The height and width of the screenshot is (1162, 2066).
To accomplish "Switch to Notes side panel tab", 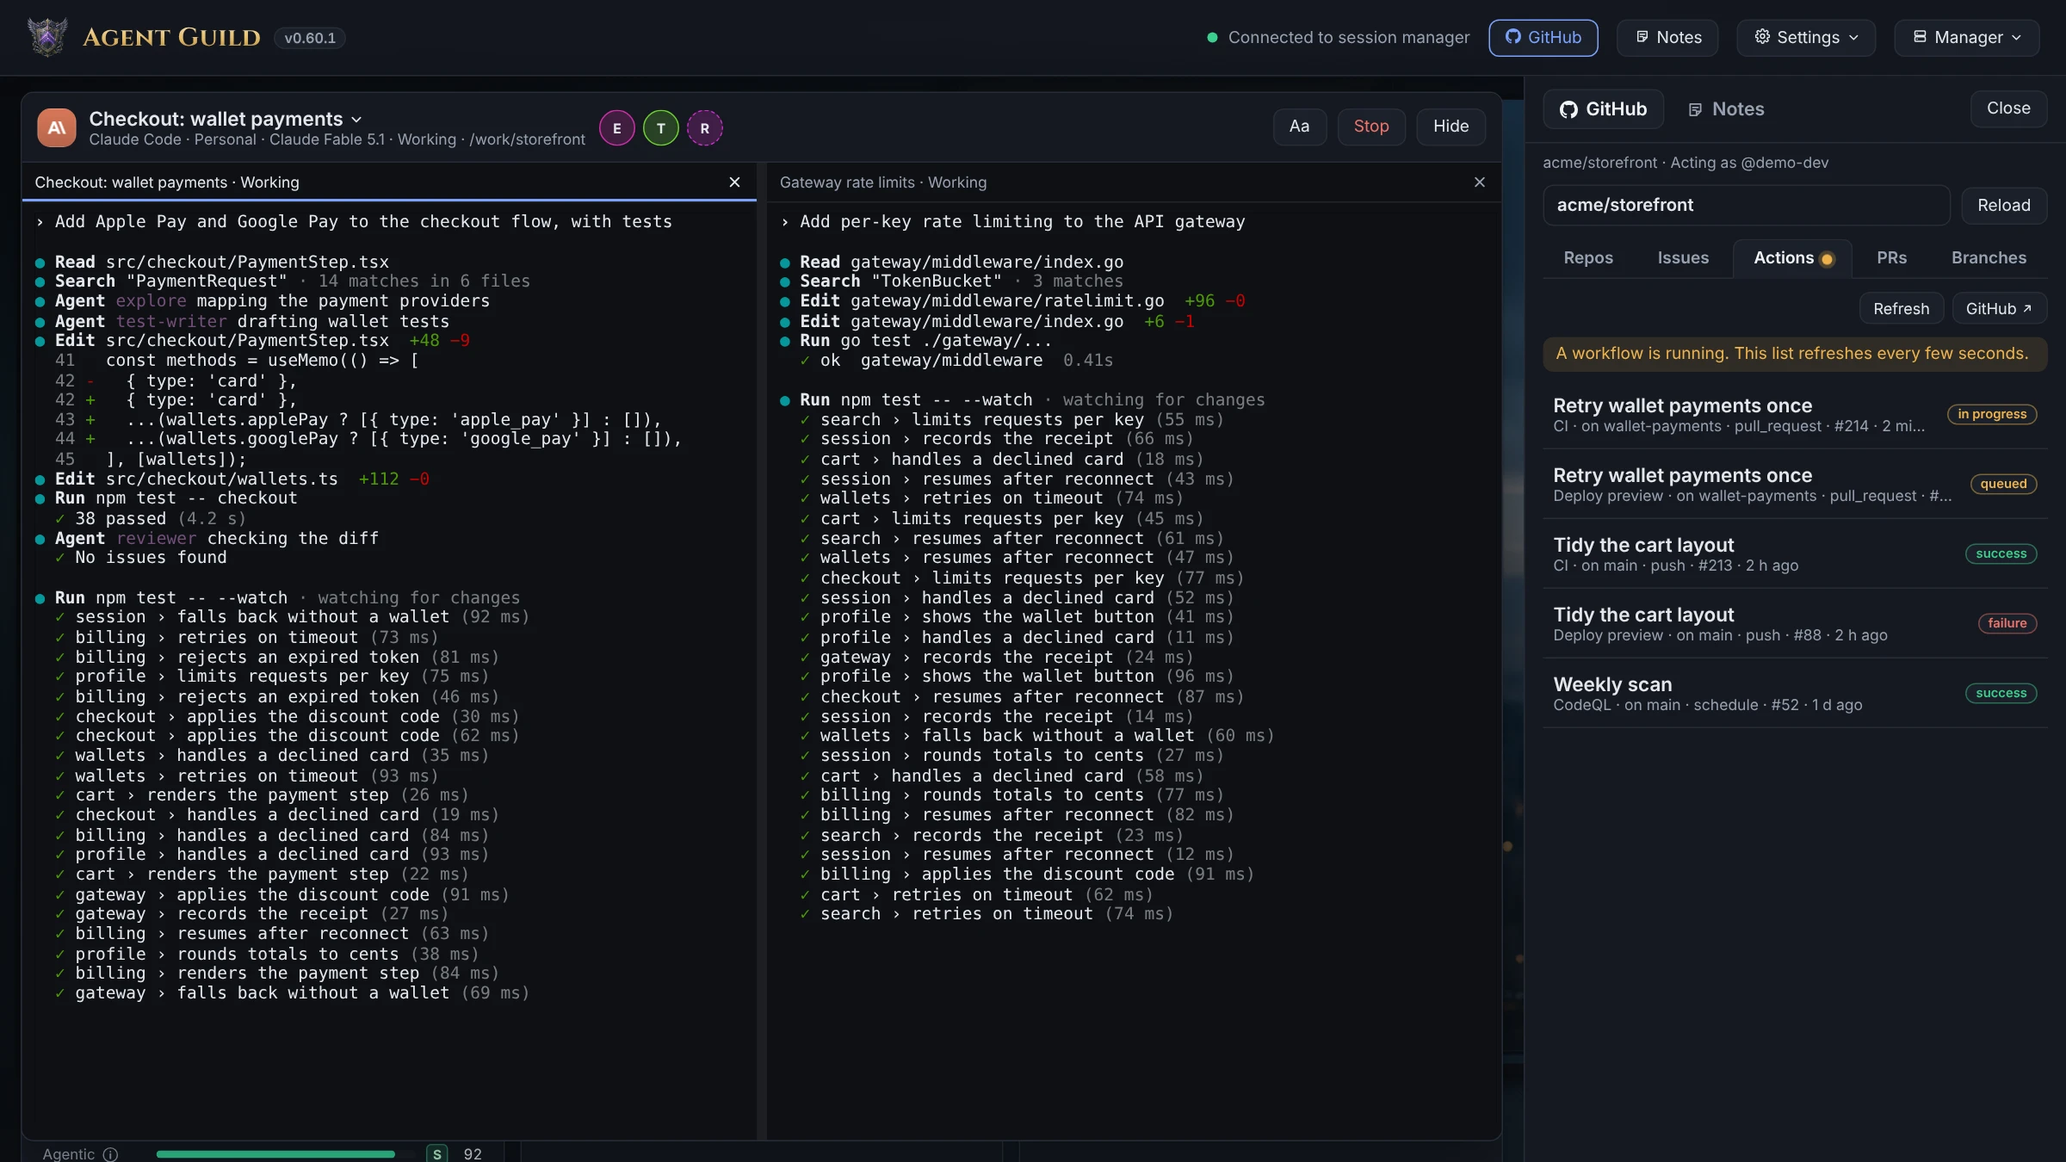I will [1726, 109].
